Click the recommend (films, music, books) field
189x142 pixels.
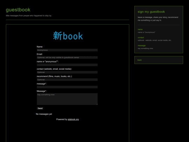pyautogui.click(x=67, y=80)
